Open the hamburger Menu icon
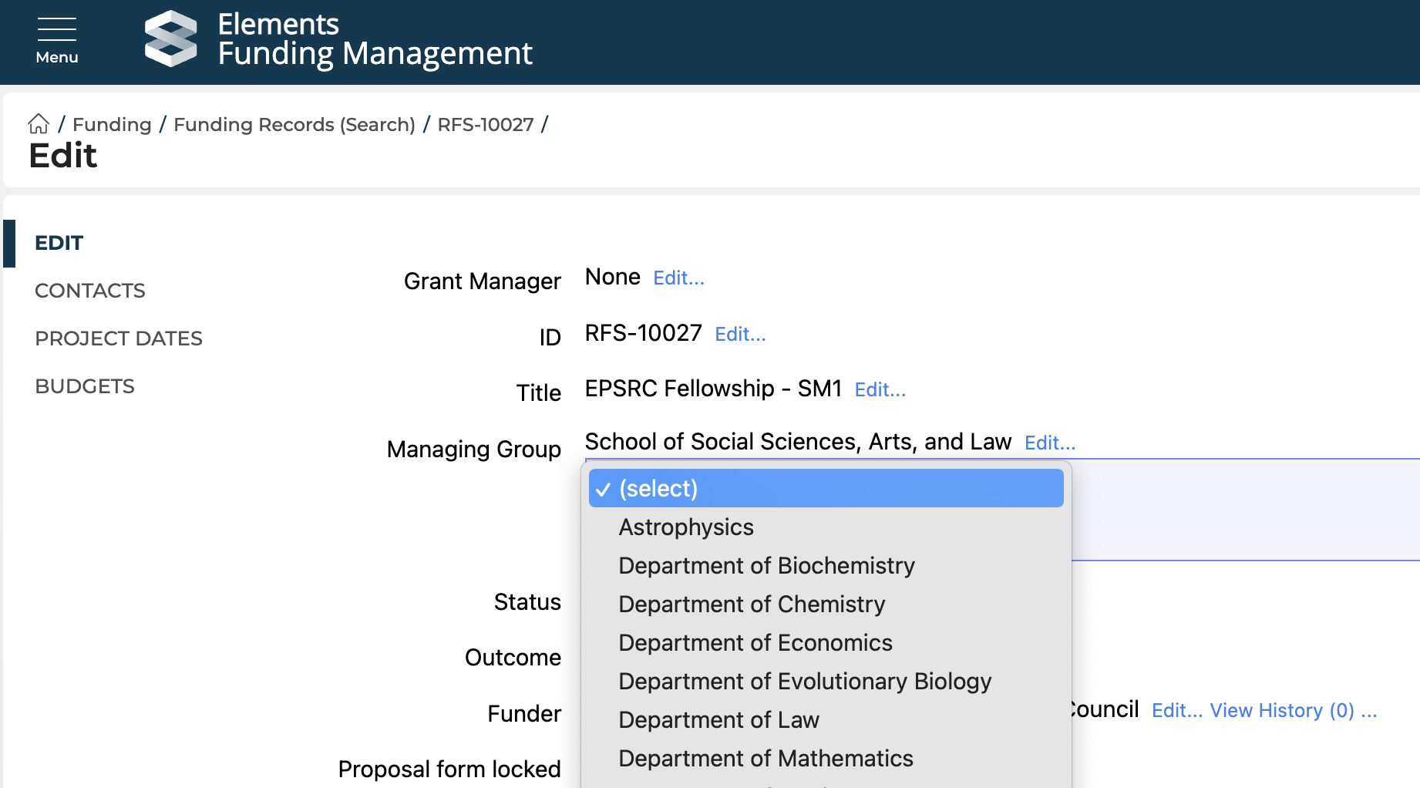This screenshot has height=788, width=1420. coord(56,41)
